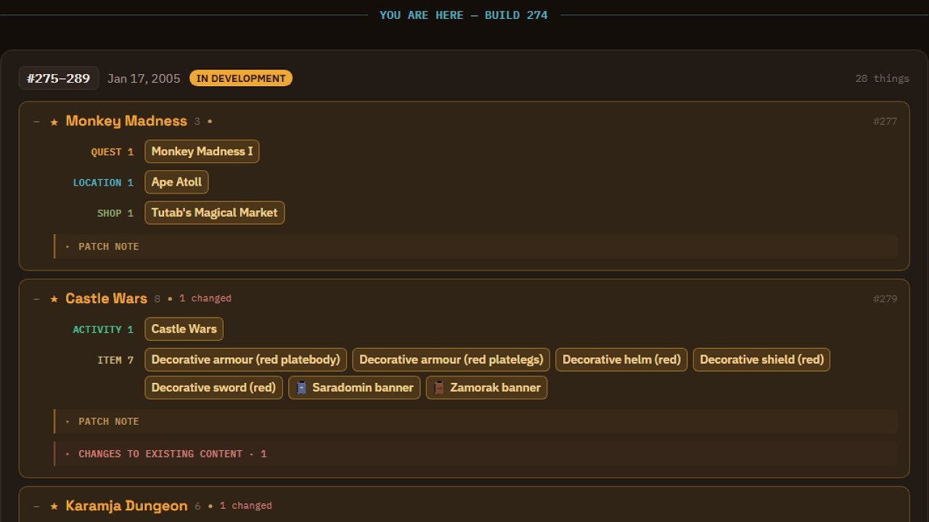Open Decorative shield (red) item
929x522 pixels.
click(761, 360)
